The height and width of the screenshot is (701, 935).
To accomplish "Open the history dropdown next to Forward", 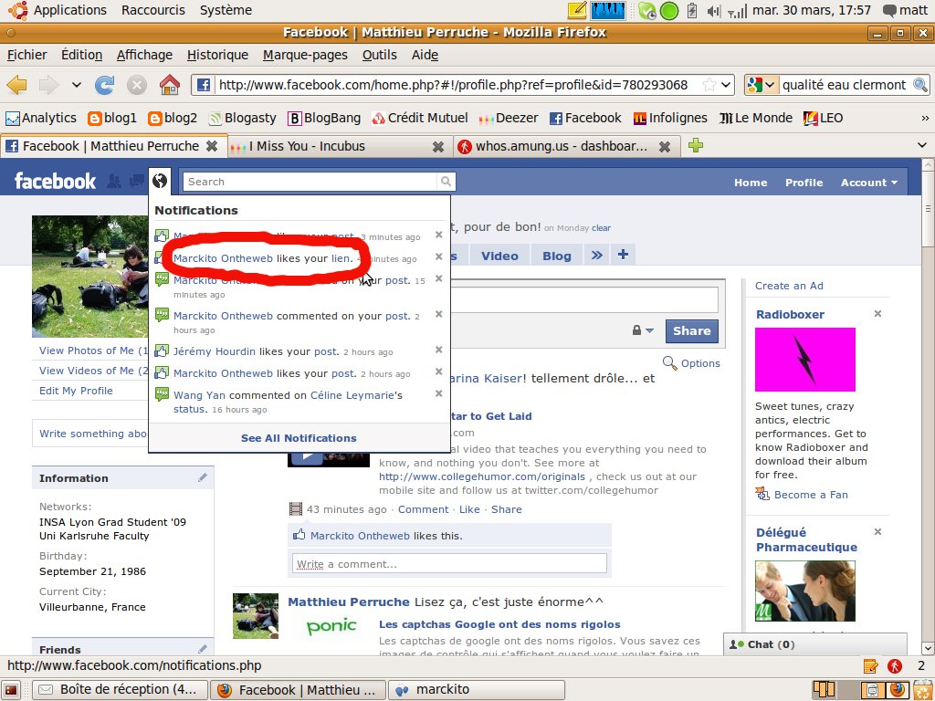I will tap(77, 85).
